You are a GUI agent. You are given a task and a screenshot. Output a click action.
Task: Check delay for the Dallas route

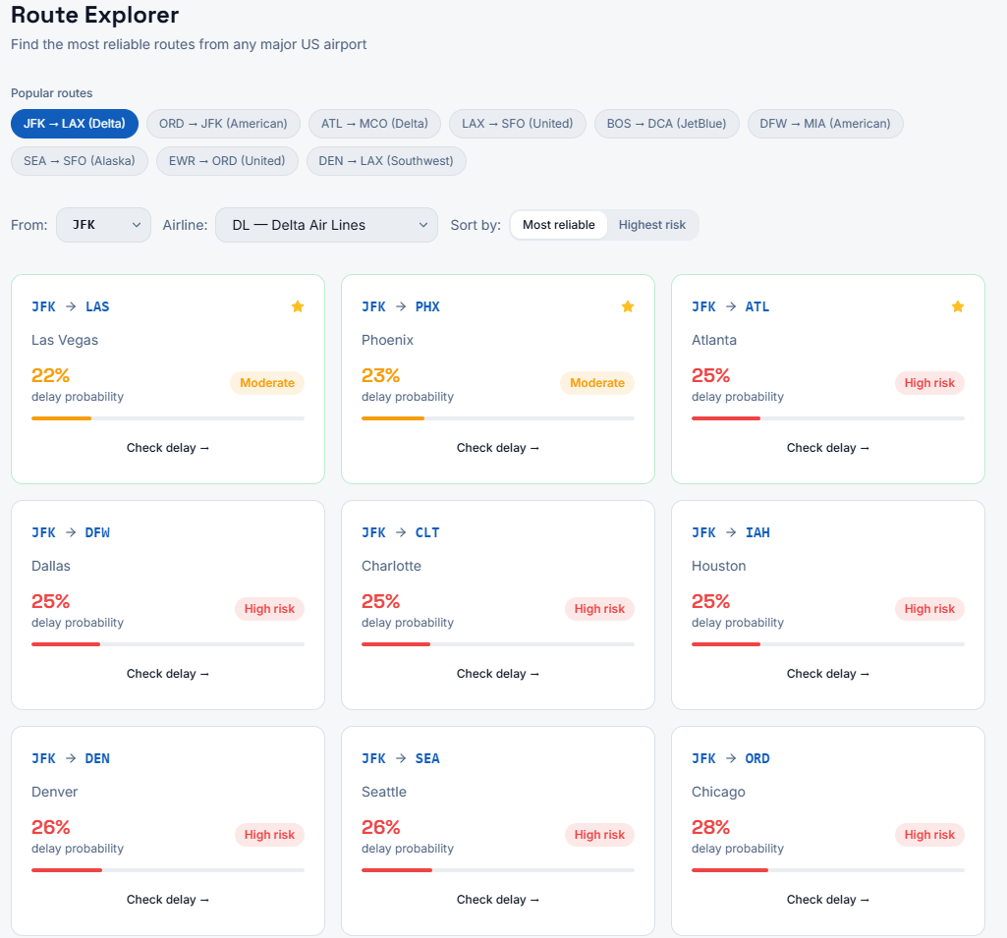click(x=168, y=674)
